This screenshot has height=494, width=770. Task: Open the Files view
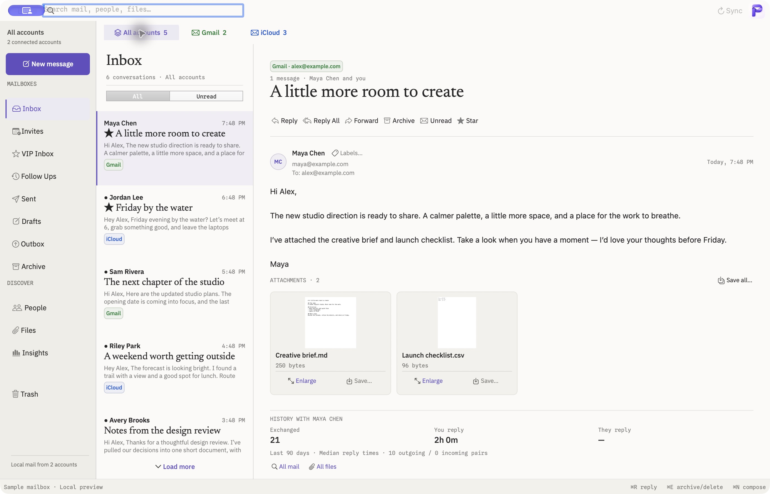tap(48, 330)
